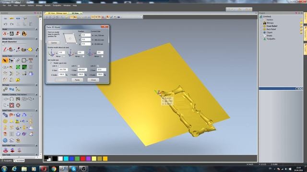Toggle the Mirror checkbox for Z rotation
Viewport: 307px width, 172px height.
point(102,56)
